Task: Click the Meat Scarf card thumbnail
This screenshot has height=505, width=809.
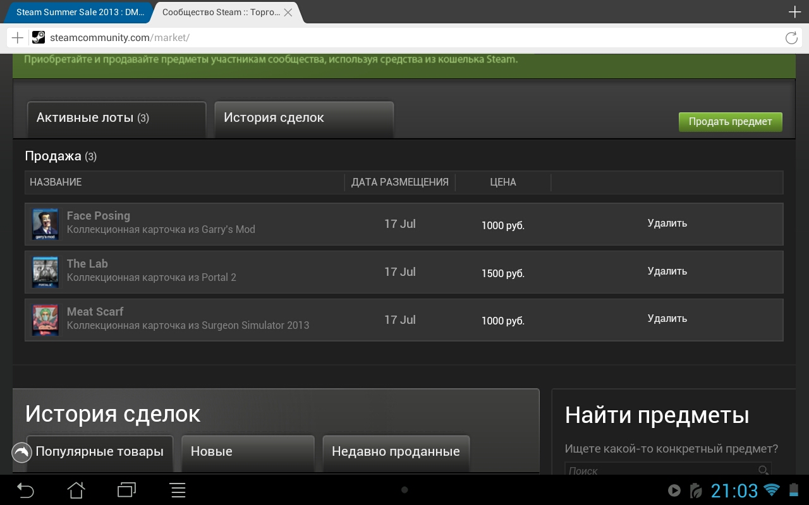Action: (x=45, y=320)
